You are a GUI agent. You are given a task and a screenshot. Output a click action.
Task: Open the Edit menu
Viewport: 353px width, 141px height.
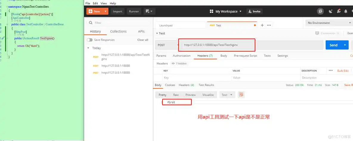(95, 3)
